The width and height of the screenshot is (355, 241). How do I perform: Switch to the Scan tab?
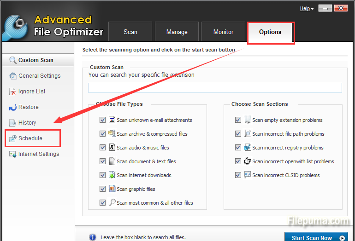coord(130,32)
